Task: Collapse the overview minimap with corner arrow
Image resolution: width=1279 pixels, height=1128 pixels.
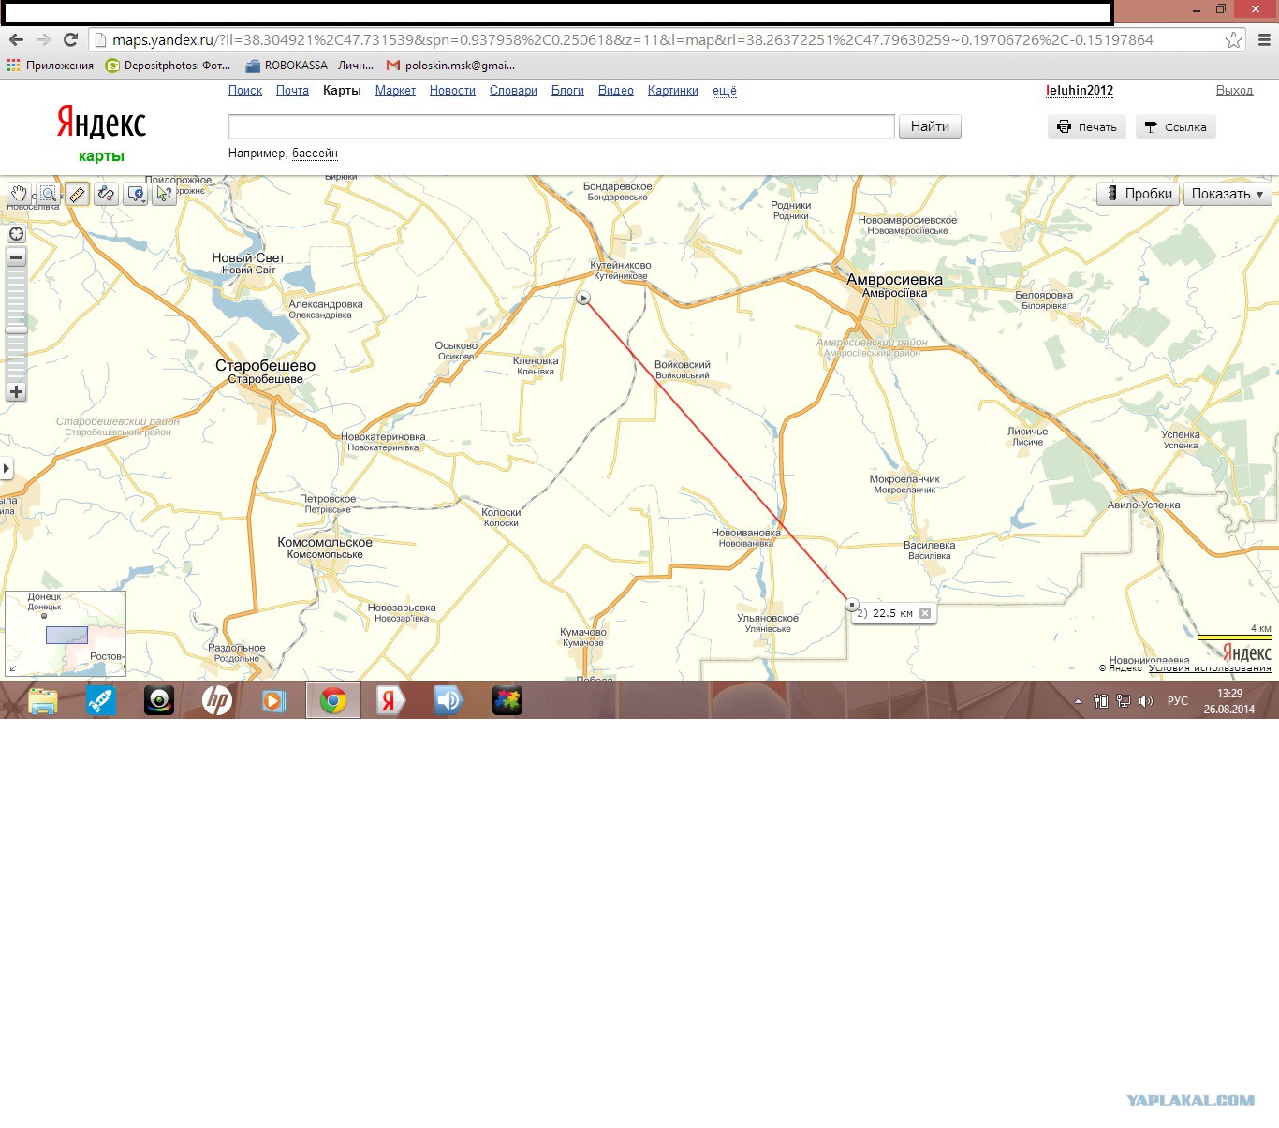Action: coord(13,668)
